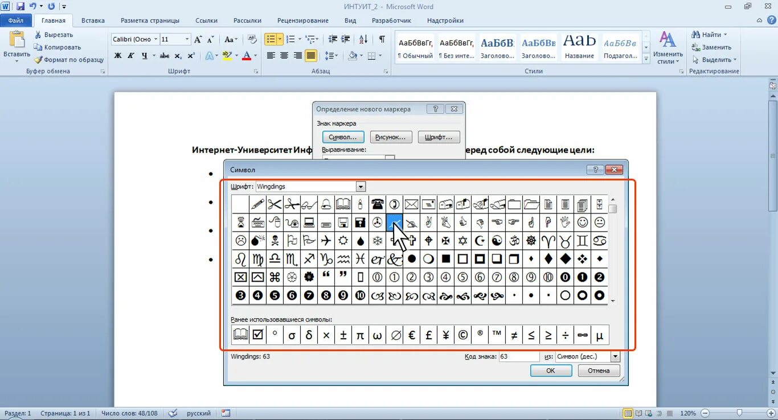Click the font color red A button
The width and height of the screenshot is (778, 420).
pyautogui.click(x=247, y=56)
